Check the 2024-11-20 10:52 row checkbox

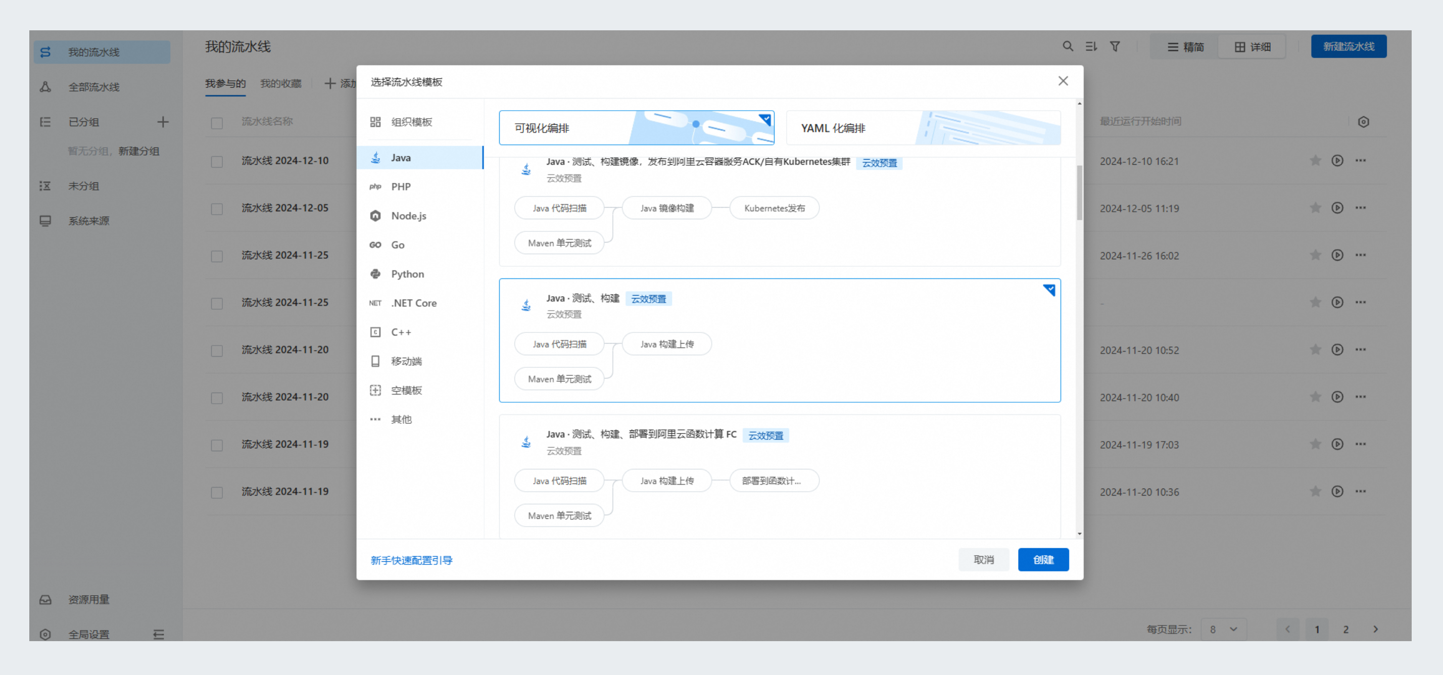coord(217,351)
